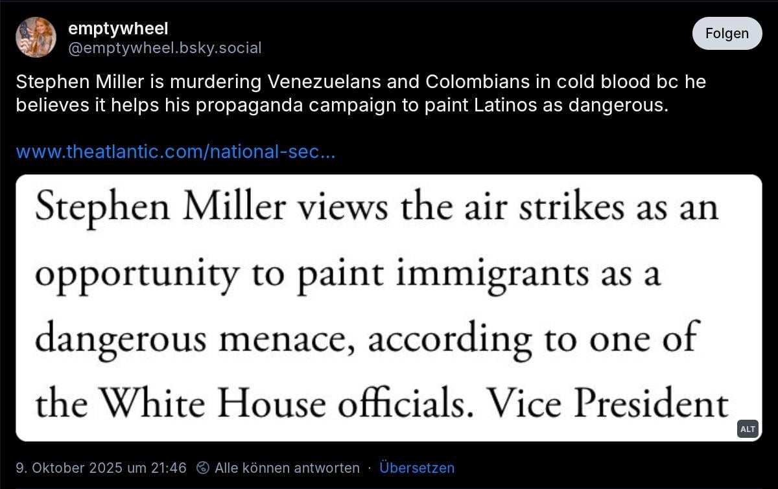Select the Alle können antworten label

click(x=287, y=468)
